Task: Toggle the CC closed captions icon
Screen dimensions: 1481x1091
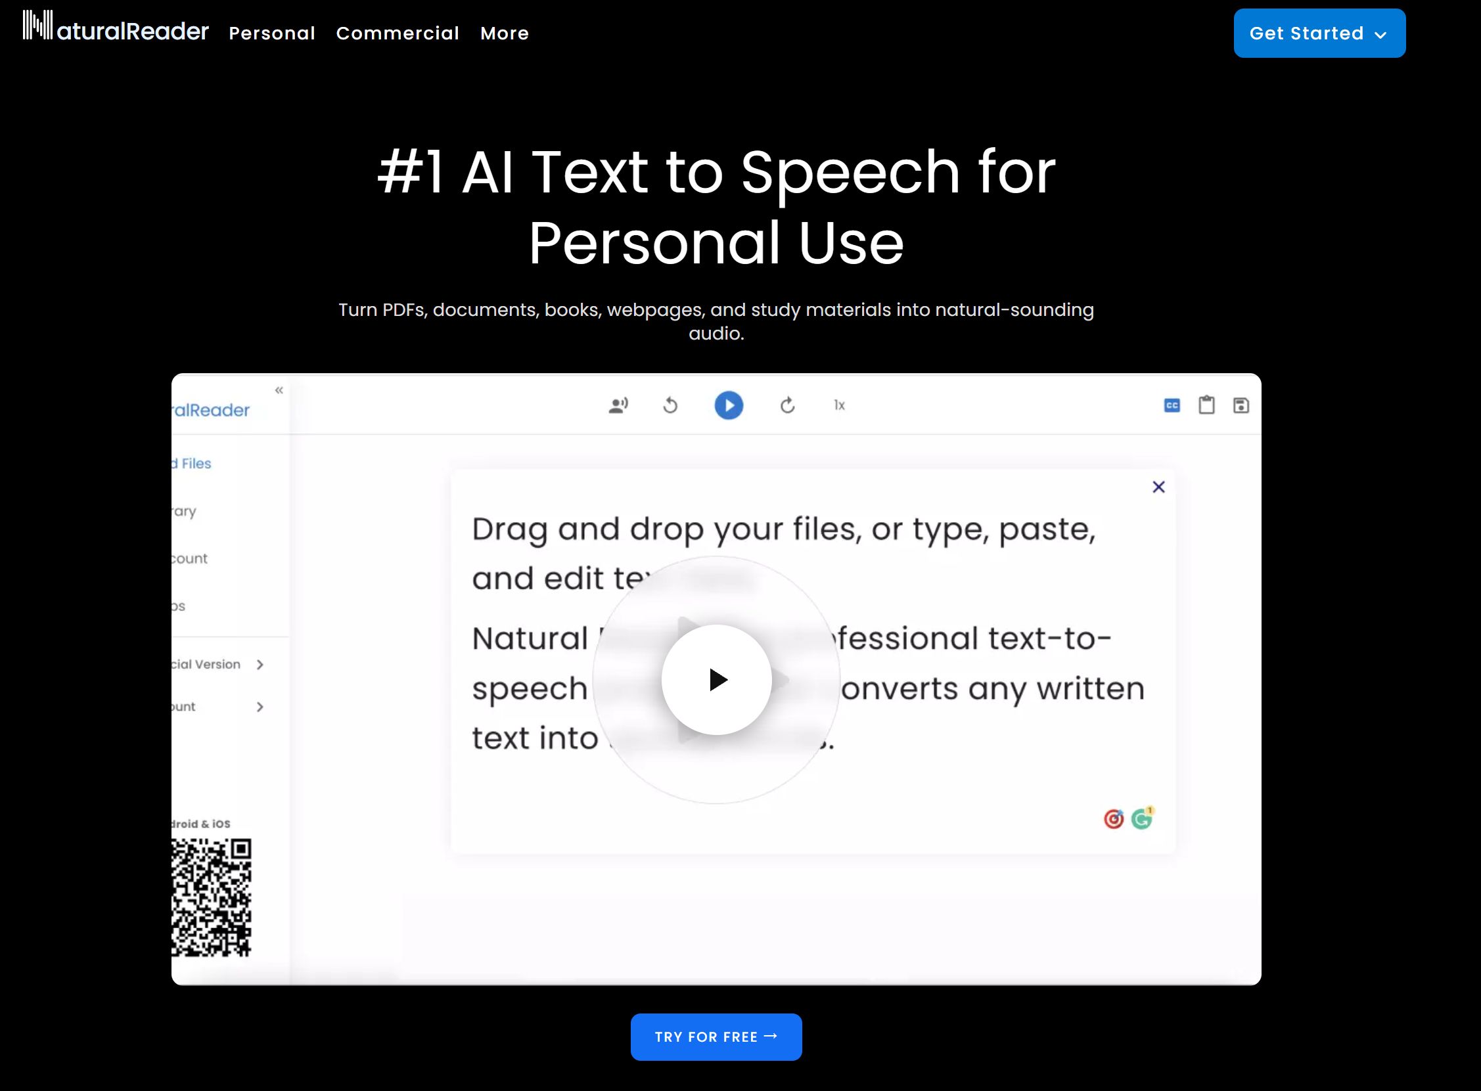Action: point(1172,405)
